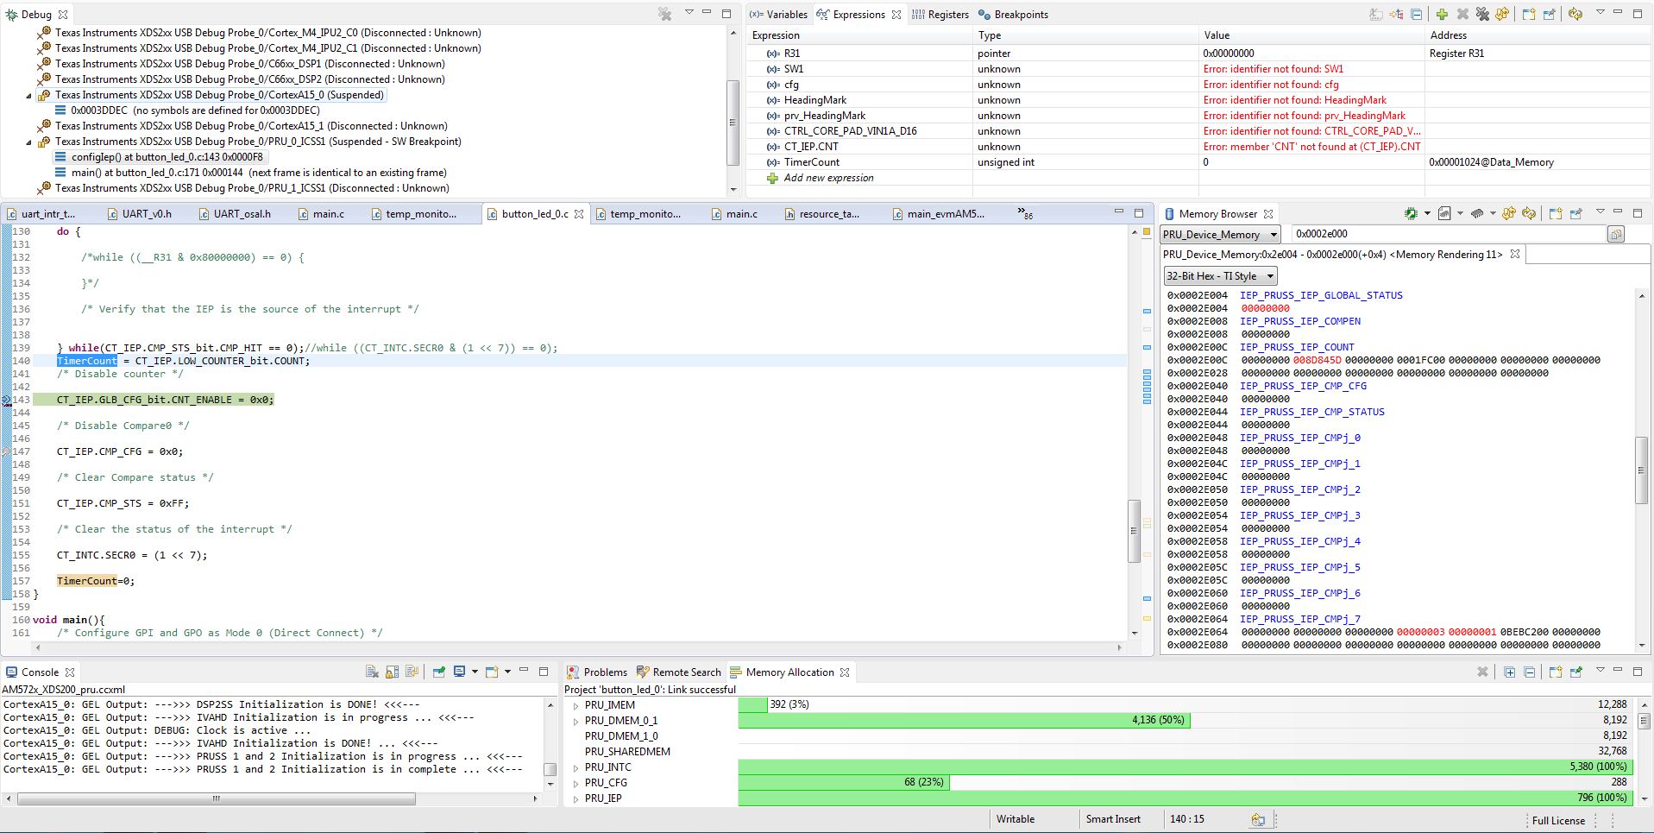Click the PRU_IMEM 392 (3%) usage bar
Screen dimensions: 1654x833
753,704
